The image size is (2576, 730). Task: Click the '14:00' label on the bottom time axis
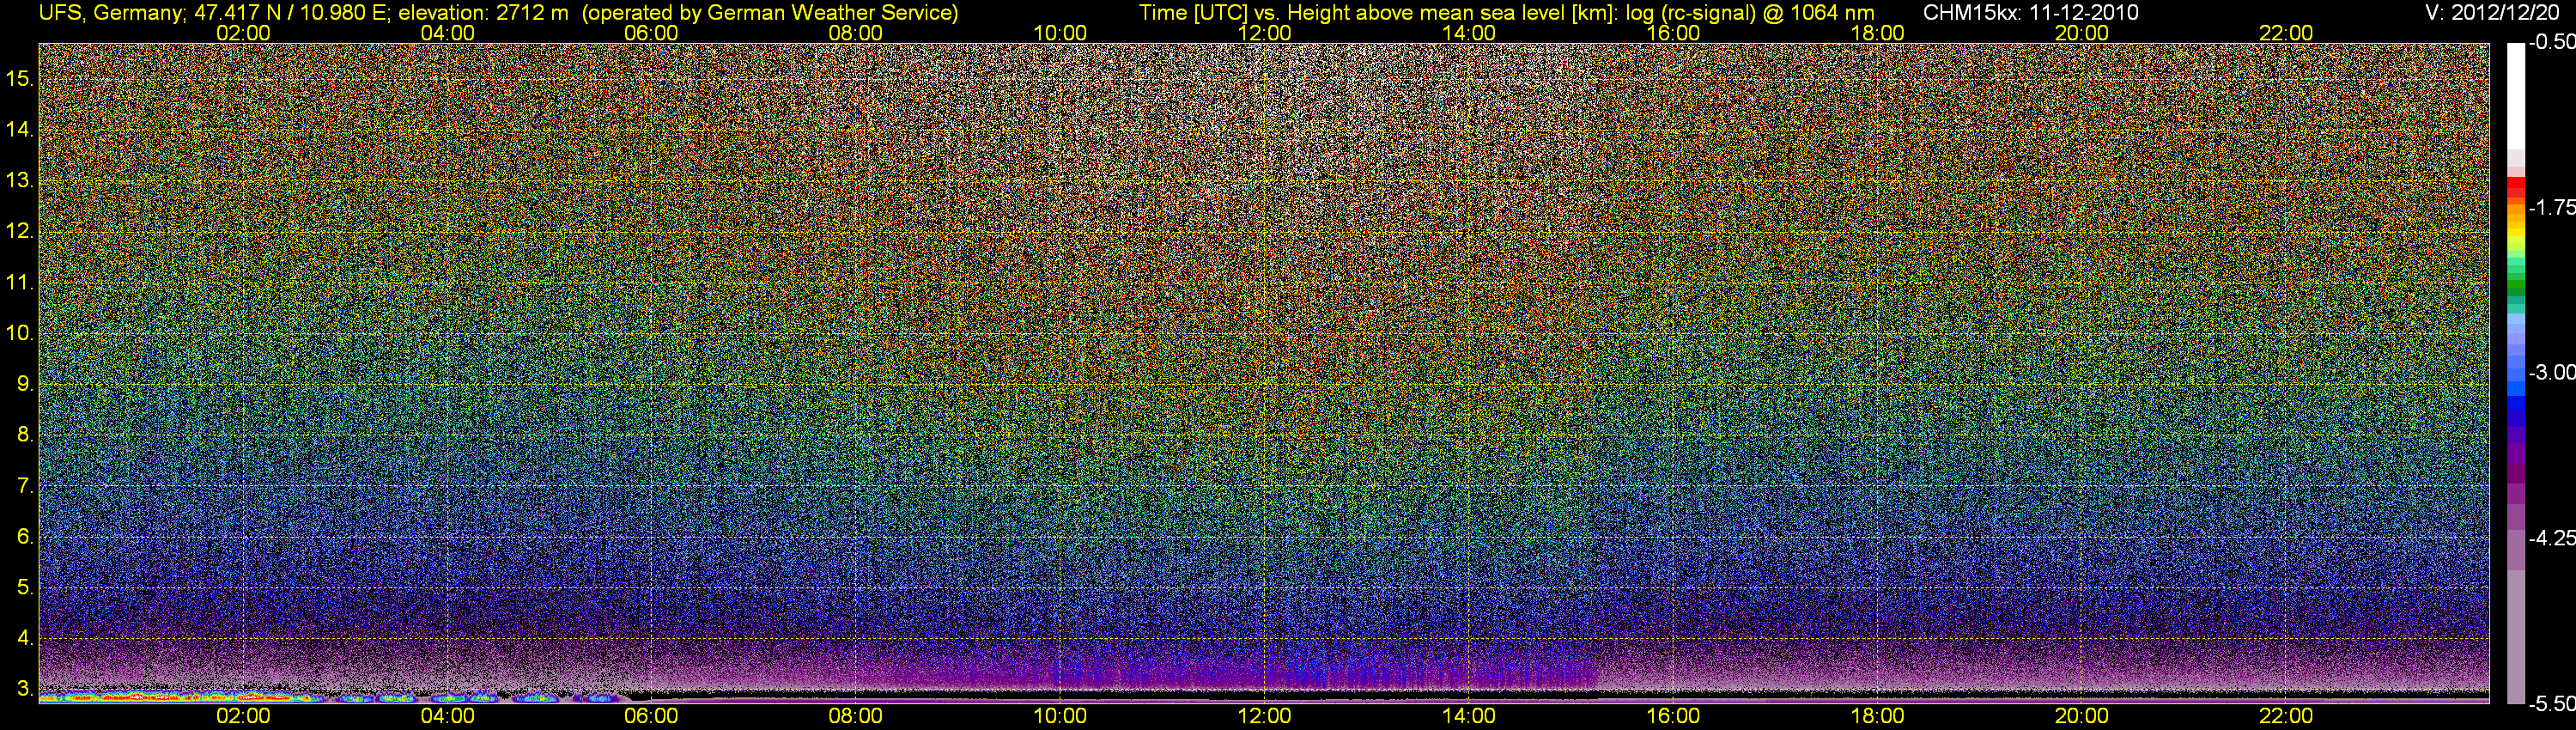point(1469,716)
